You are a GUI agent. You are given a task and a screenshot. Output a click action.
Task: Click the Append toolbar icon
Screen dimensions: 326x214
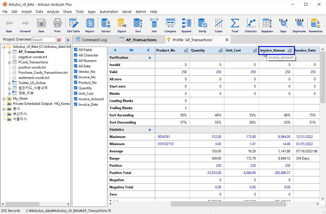[186, 23]
